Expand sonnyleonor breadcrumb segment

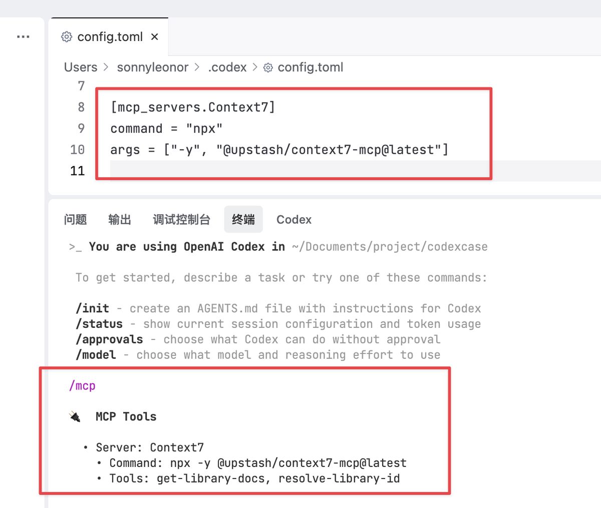[x=153, y=68]
